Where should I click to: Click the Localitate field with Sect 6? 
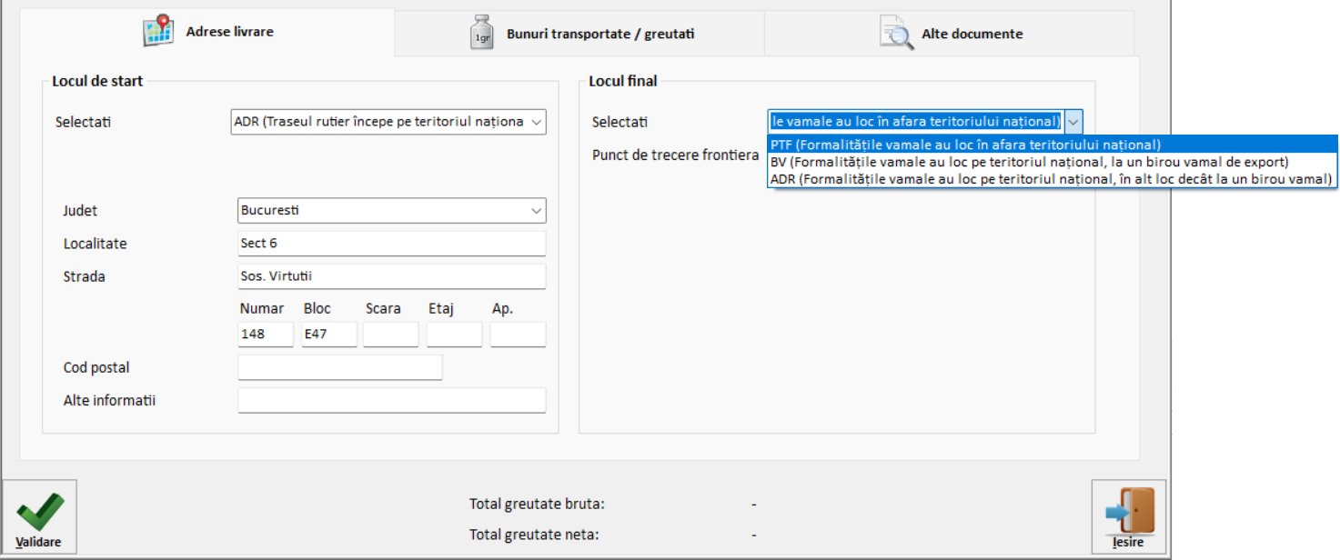(x=392, y=244)
